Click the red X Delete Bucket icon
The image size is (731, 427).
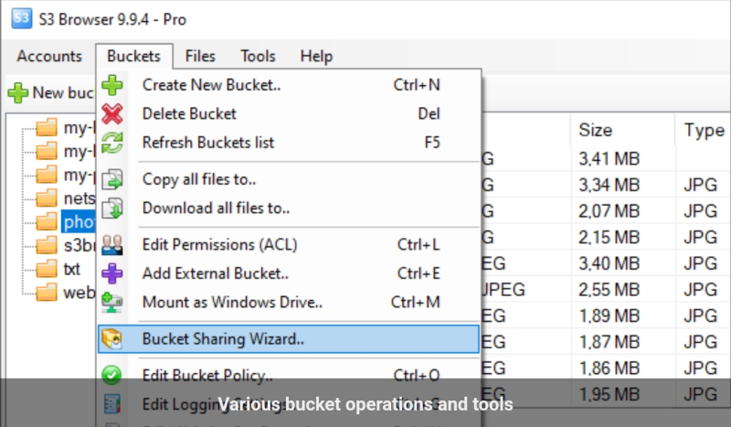click(x=111, y=114)
